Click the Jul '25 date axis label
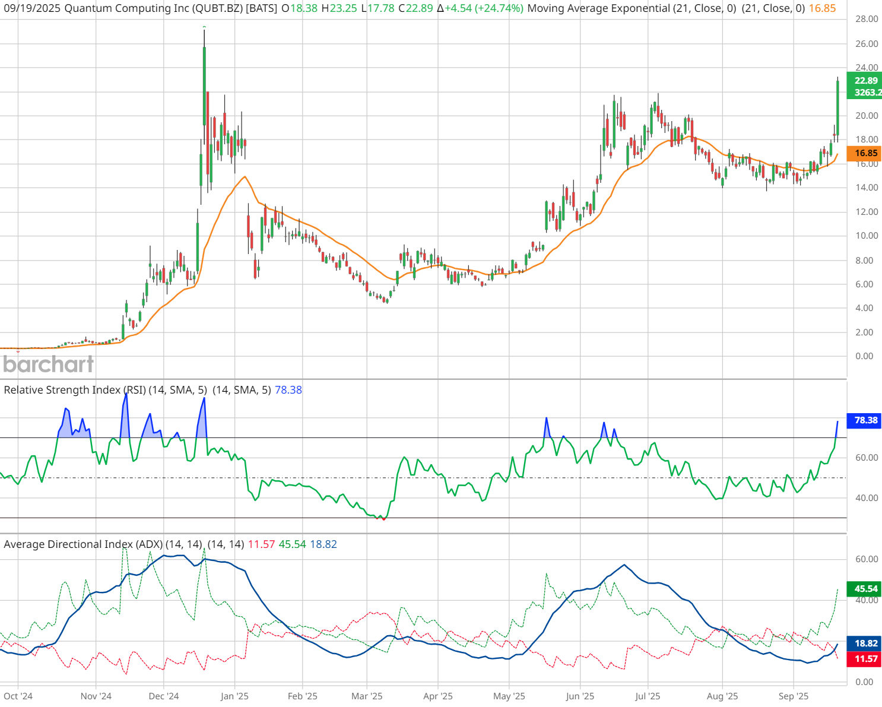Screen dimensions: 882x707 (x=648, y=696)
